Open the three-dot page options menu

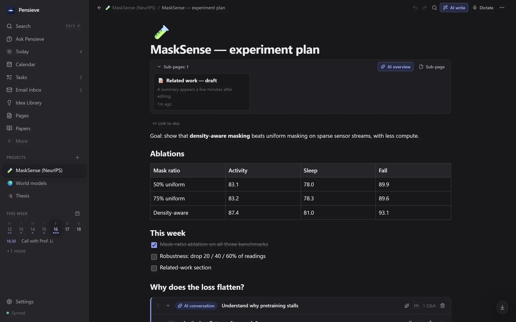tap(502, 8)
